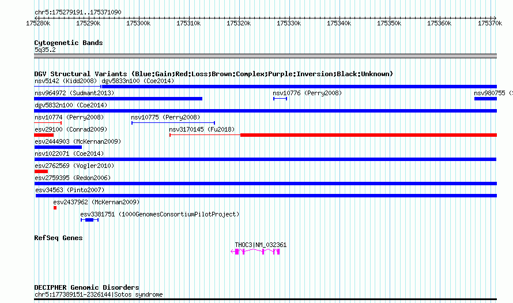
Task: Select the THOC3|NM_032361 gene label
Action: point(261,245)
